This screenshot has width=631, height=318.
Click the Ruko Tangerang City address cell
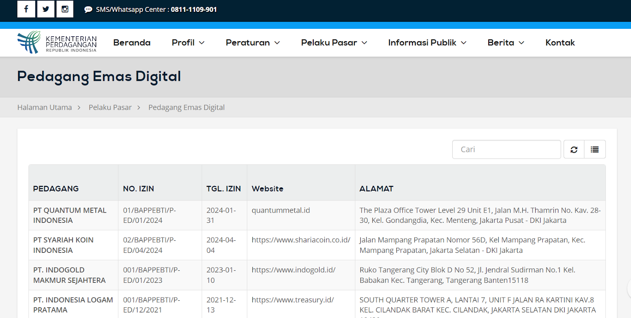pyautogui.click(x=480, y=275)
